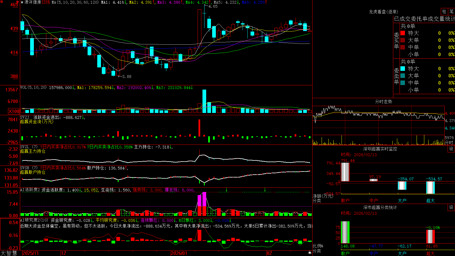This screenshot has height=256, width=455.
Task: Click the 龙虎看盘(逐单) panel title
Action: 383,12
